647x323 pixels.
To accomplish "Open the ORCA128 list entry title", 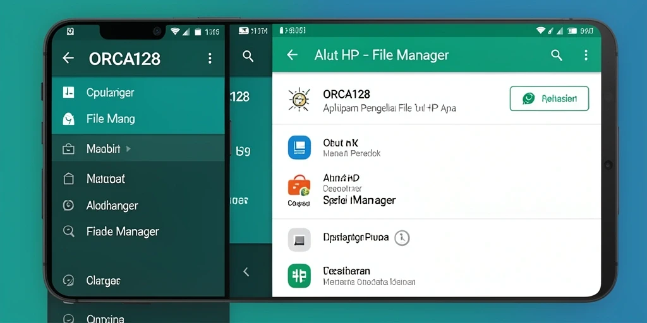I will [x=346, y=94].
